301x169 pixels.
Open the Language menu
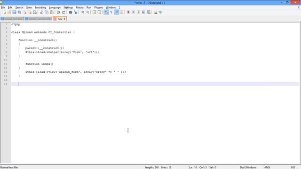[55, 8]
